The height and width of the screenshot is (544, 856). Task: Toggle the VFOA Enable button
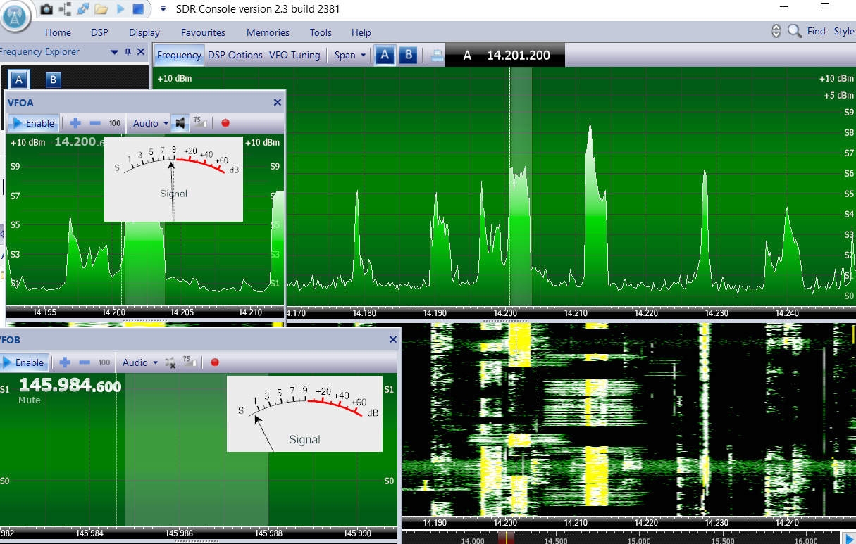tap(32, 123)
